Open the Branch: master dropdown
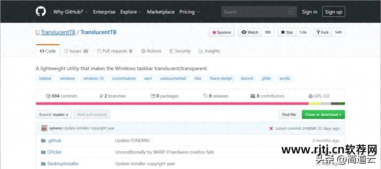The image size is (381, 169). (x=54, y=115)
